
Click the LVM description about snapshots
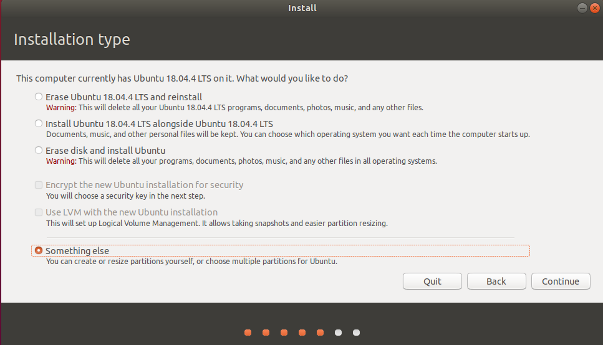217,223
